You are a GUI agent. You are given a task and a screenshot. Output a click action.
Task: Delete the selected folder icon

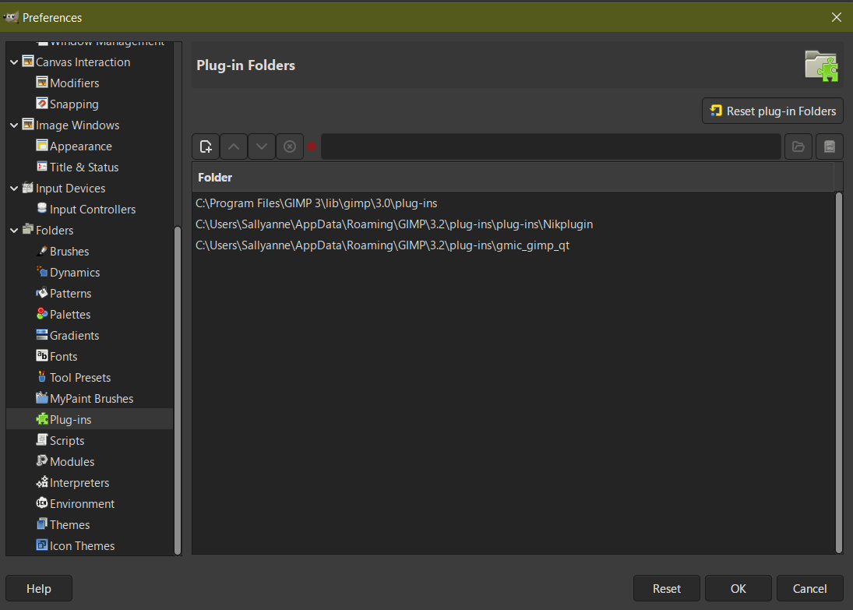(x=290, y=146)
